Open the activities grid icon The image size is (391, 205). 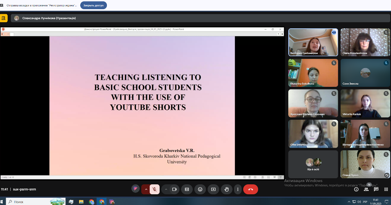click(x=386, y=189)
